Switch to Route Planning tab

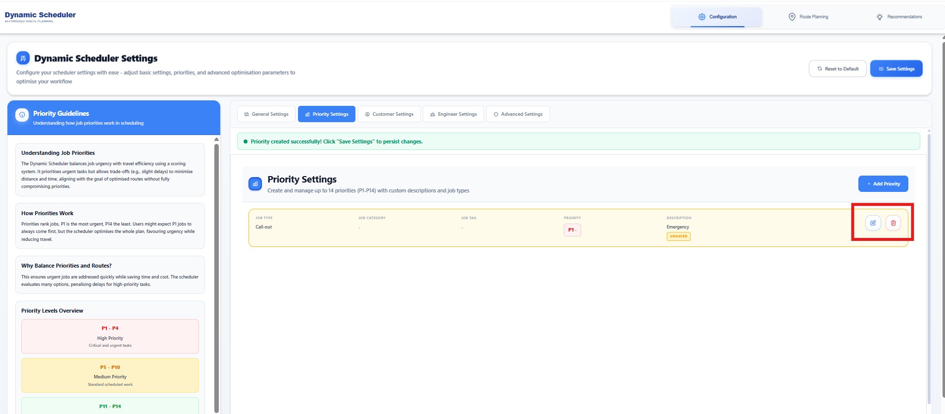(808, 17)
